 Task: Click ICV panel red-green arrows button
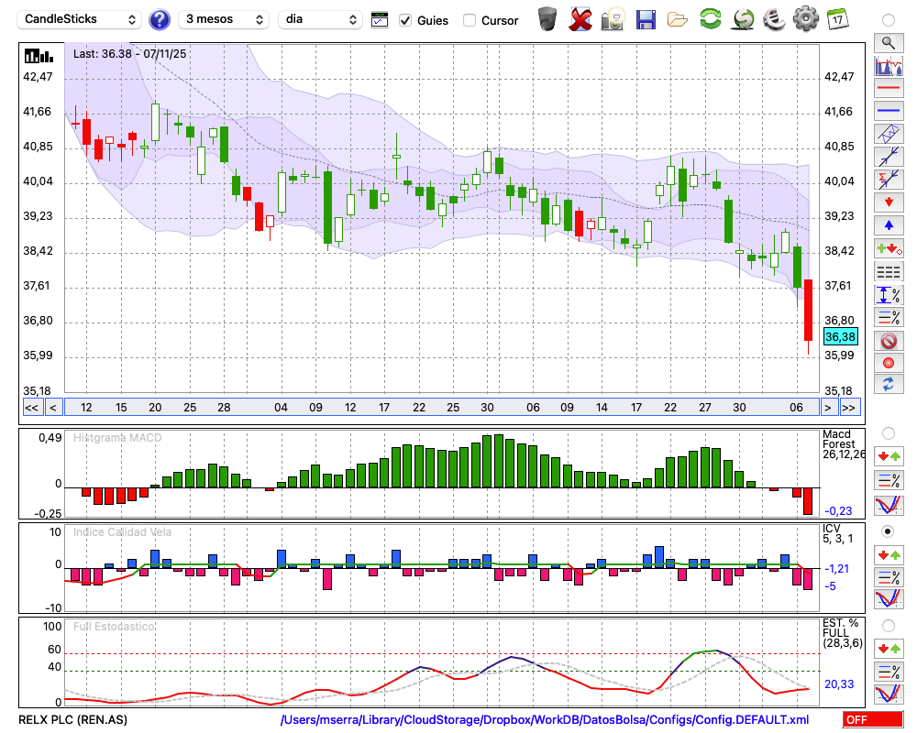[x=889, y=554]
